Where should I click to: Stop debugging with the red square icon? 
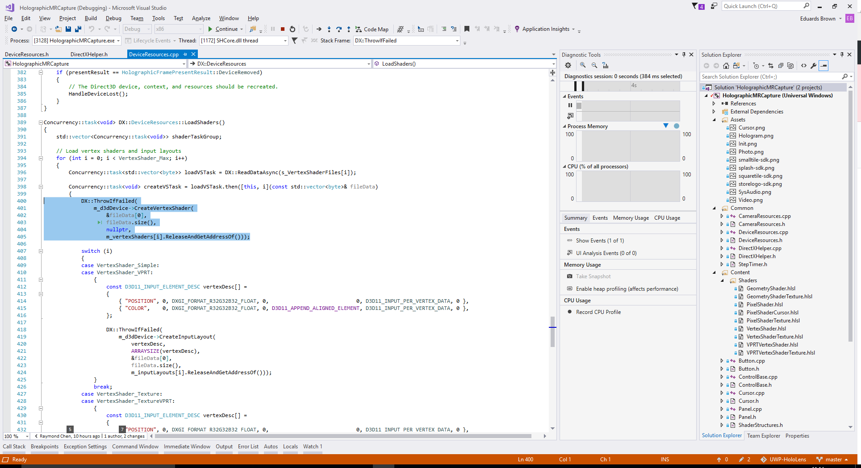click(282, 29)
